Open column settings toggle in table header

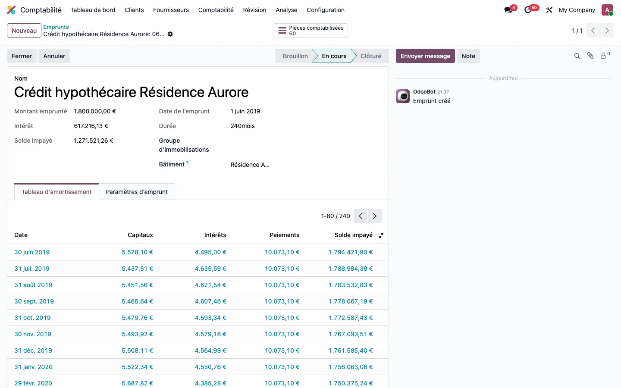[x=381, y=235]
